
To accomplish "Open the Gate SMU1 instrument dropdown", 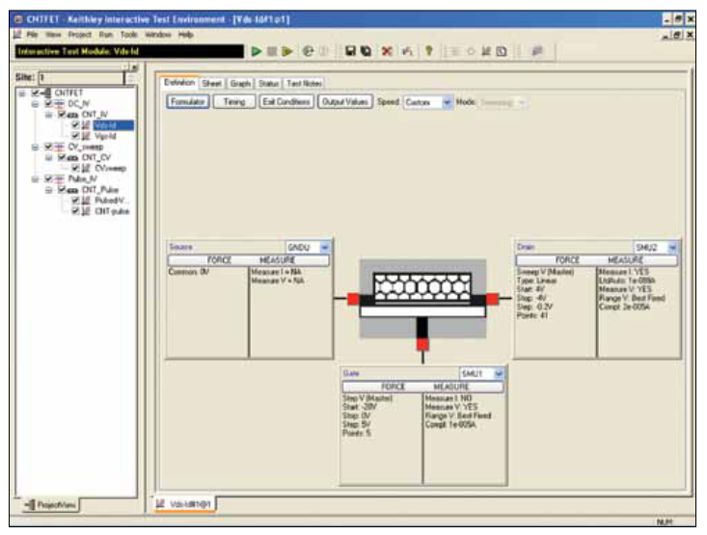I will coord(498,373).
